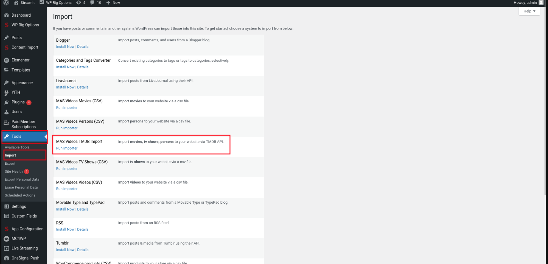Click the Dashboard gauge icon
This screenshot has width=548, height=264.
click(6, 15)
